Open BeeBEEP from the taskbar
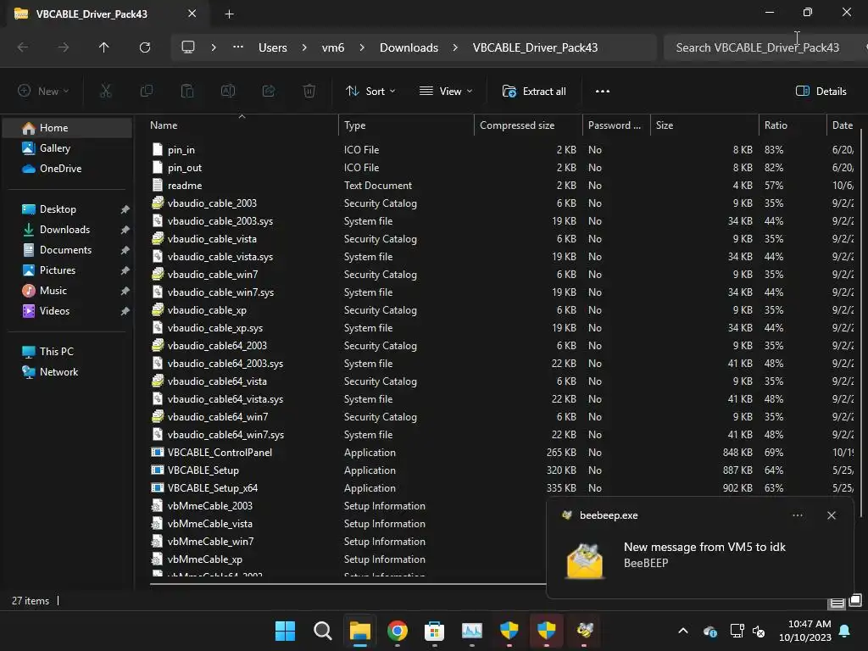The height and width of the screenshot is (651, 868). click(x=585, y=631)
